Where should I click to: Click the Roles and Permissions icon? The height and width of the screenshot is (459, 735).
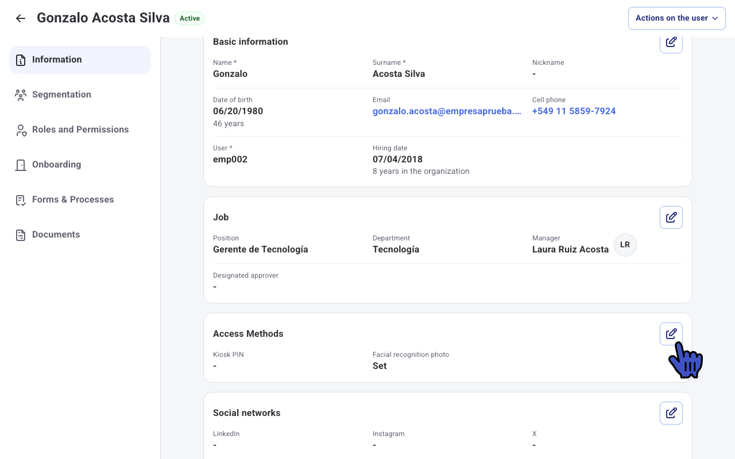(21, 130)
